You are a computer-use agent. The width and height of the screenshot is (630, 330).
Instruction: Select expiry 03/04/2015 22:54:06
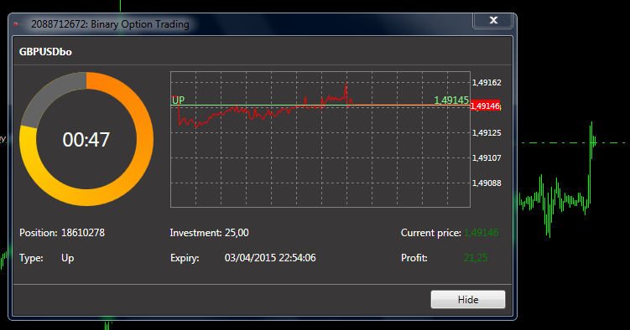[270, 258]
